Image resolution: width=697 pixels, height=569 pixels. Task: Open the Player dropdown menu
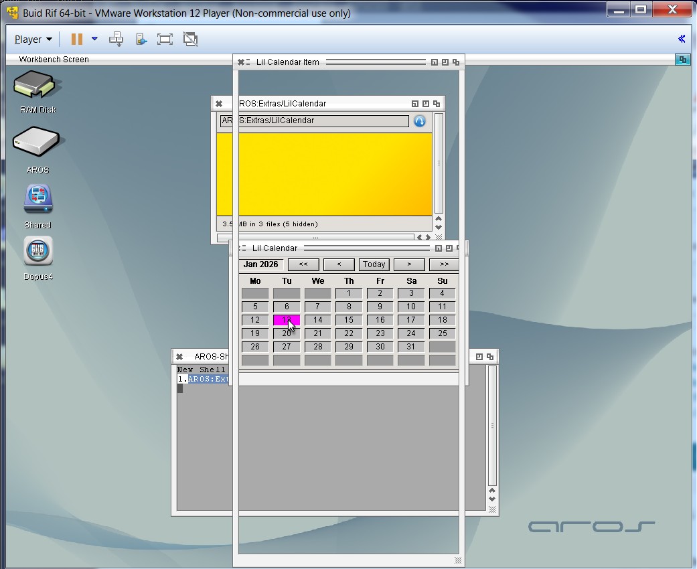click(x=33, y=39)
